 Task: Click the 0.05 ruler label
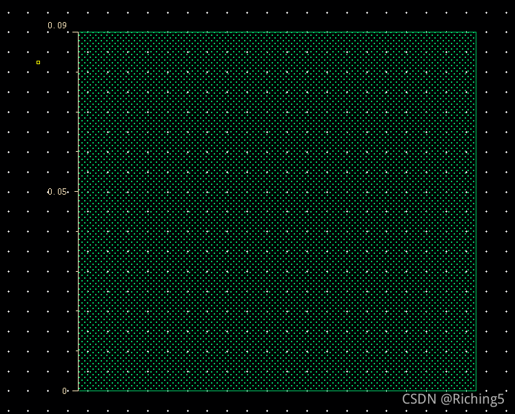pyautogui.click(x=57, y=192)
